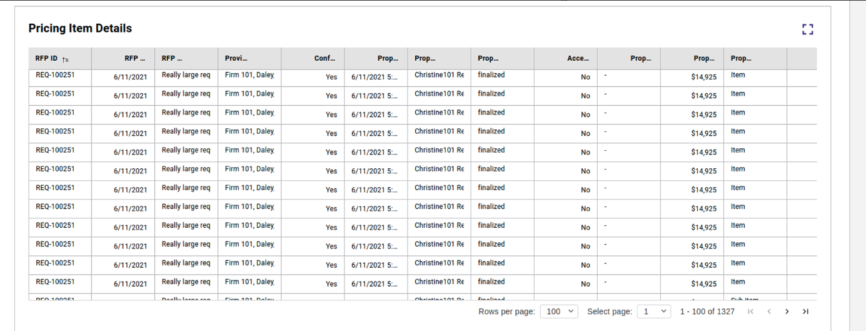The image size is (866, 331).
Task: Jump to the last page of results
Action: (x=805, y=312)
